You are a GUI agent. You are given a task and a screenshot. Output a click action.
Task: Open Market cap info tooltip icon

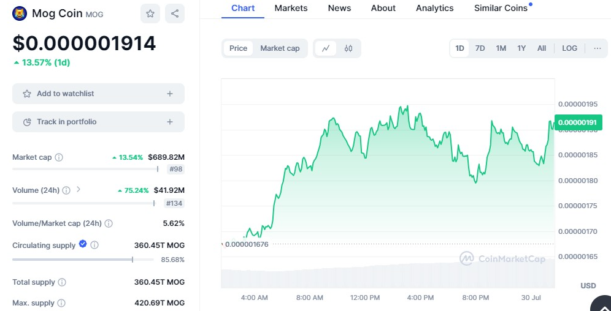[59, 157]
